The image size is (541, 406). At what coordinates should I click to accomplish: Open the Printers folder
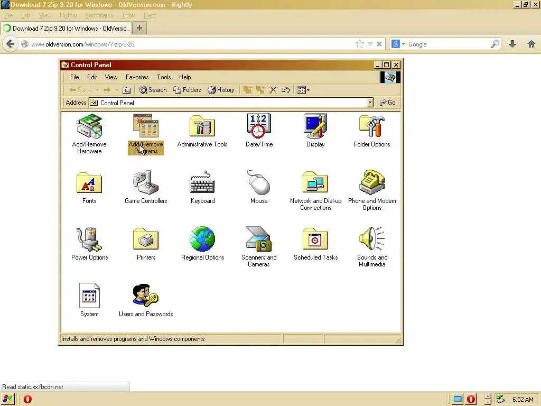pos(146,244)
